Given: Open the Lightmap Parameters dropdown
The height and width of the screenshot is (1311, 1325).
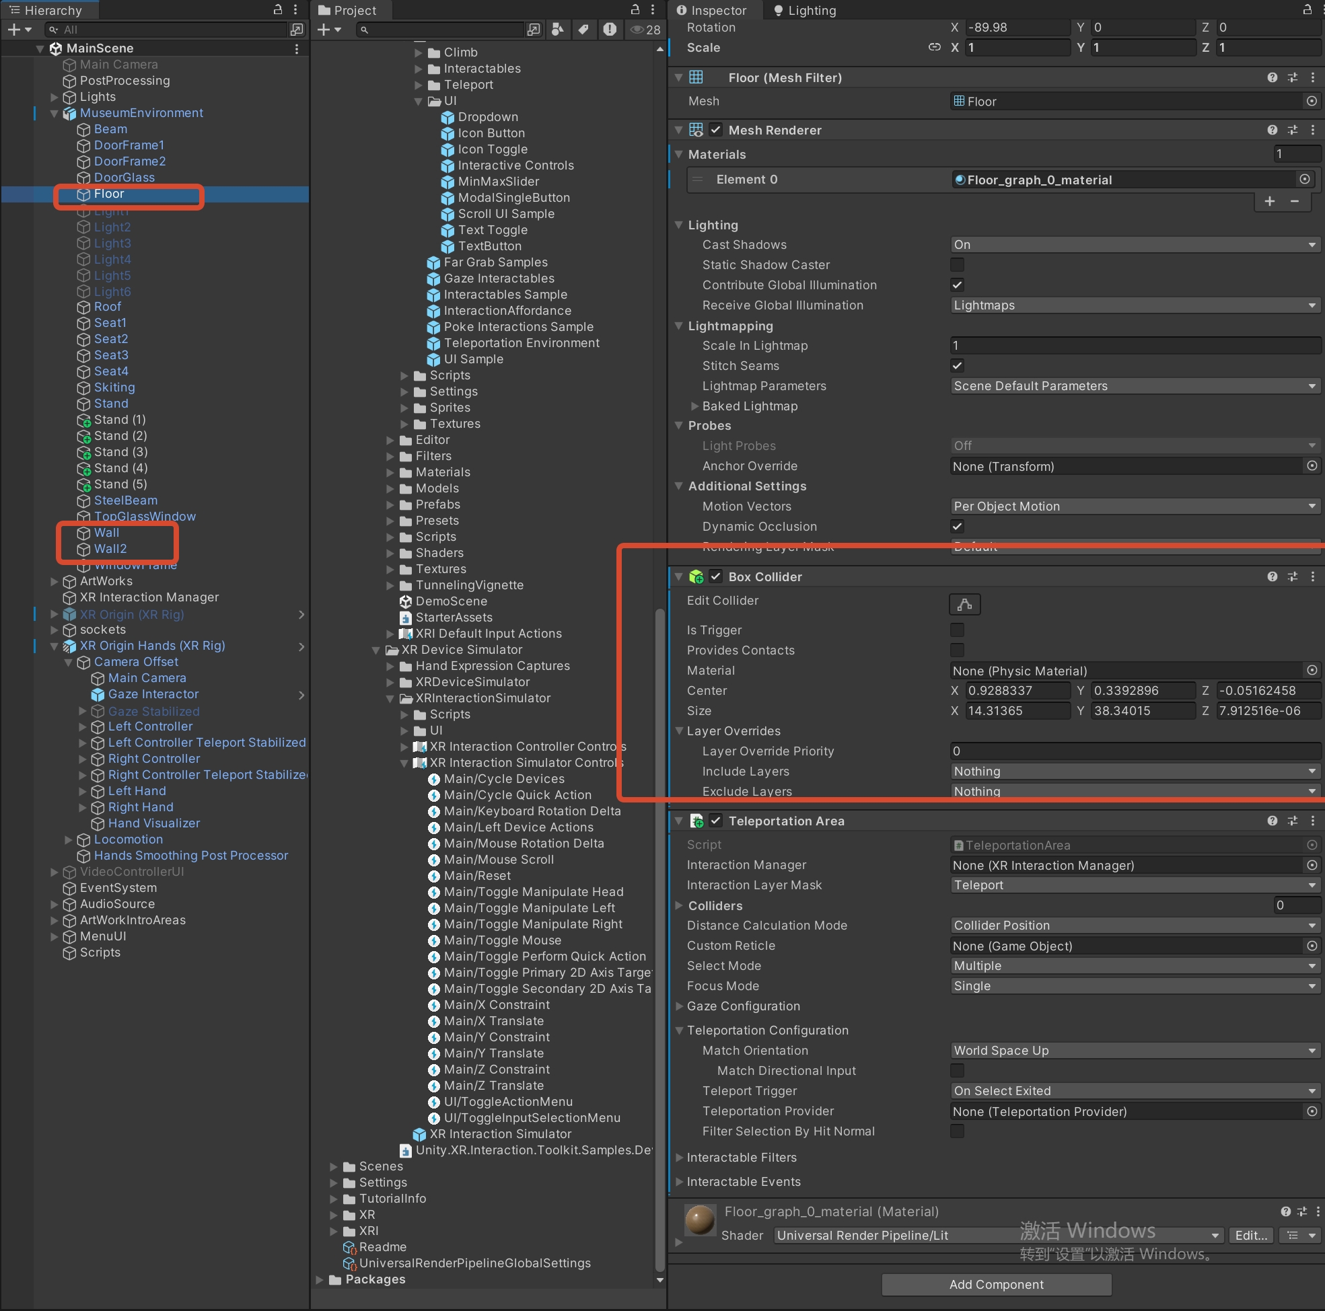Looking at the screenshot, I should pos(1135,386).
